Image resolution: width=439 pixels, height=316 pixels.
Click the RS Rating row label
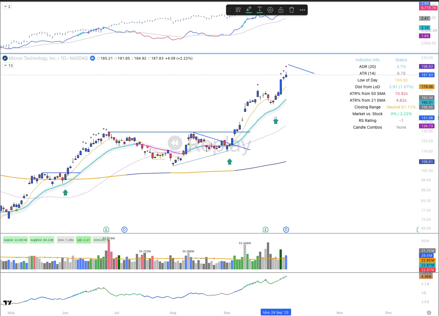coord(368,121)
